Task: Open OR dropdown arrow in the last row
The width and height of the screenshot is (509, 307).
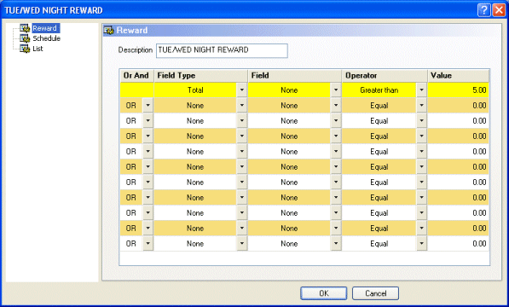Action: point(148,243)
